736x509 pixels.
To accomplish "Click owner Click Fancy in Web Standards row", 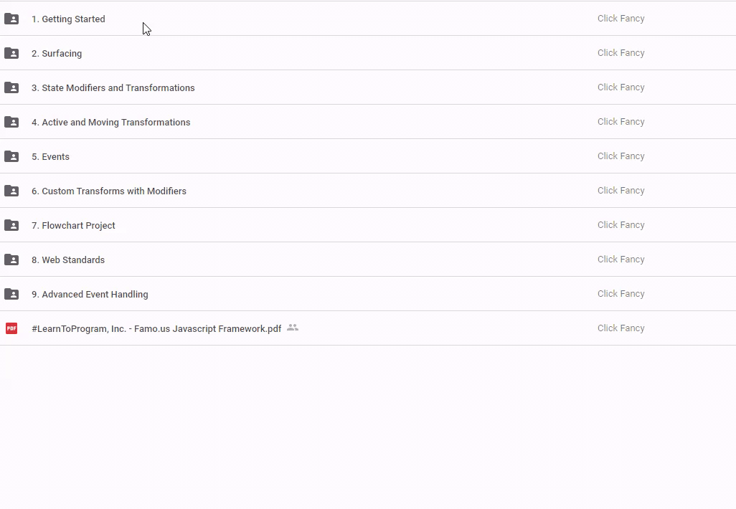I will click(x=621, y=260).
